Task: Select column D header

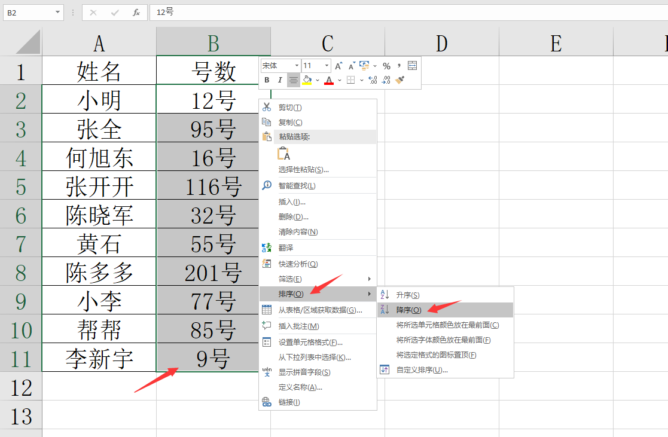Action: pyautogui.click(x=442, y=42)
